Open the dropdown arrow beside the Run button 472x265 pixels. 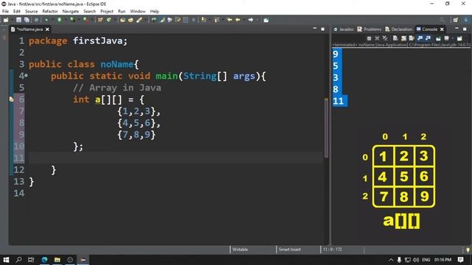tap(66, 20)
